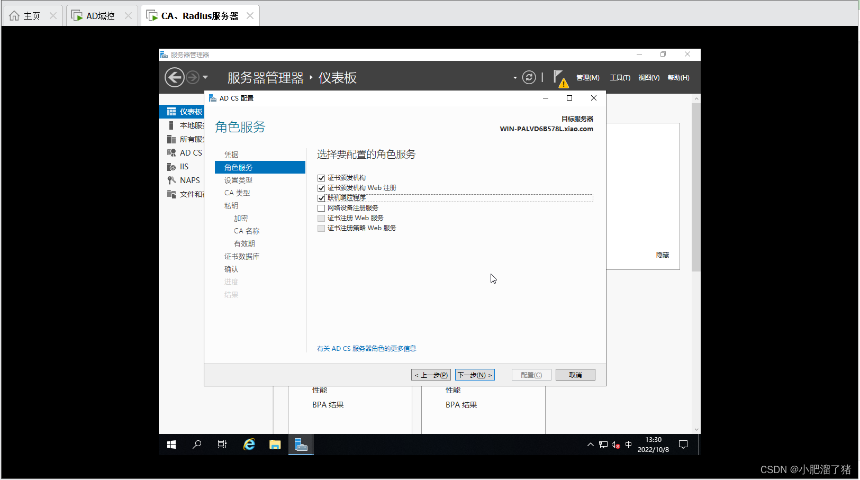Image resolution: width=860 pixels, height=480 pixels.
Task: Maximize the AD CS 配置 dialog
Action: 569,98
